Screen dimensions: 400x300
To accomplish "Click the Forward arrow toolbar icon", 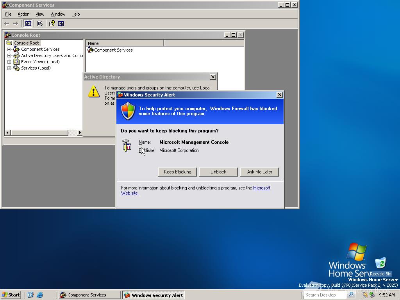I will (x=16, y=23).
